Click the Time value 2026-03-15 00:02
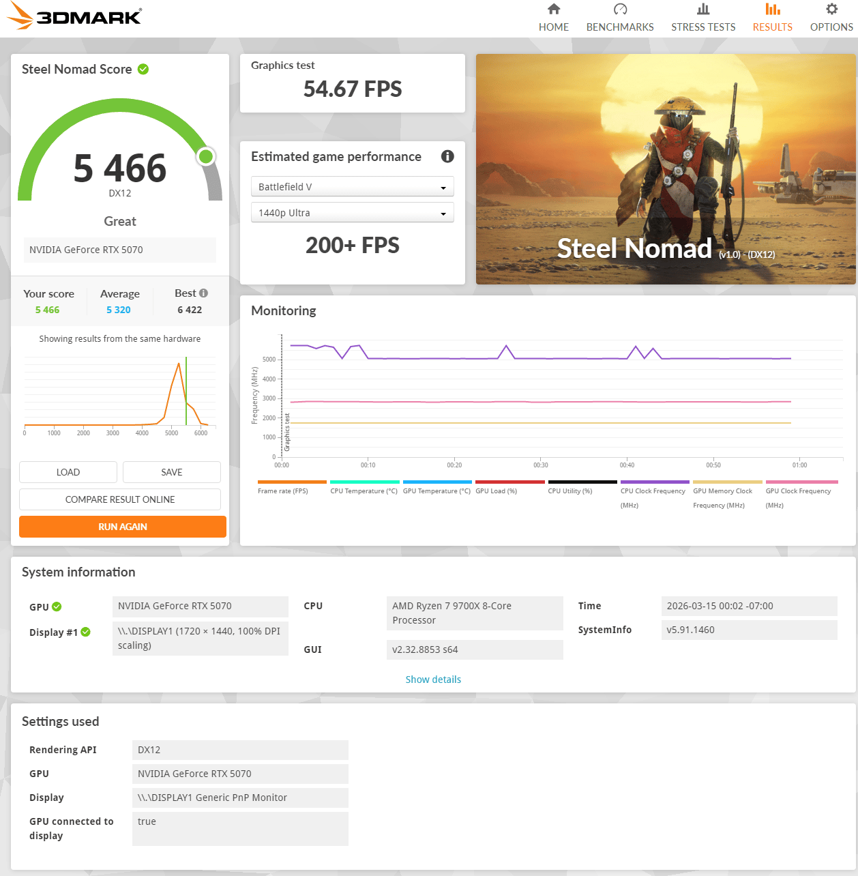This screenshot has width=858, height=876. (749, 606)
